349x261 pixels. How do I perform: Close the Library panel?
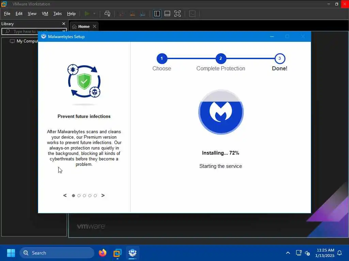64,24
